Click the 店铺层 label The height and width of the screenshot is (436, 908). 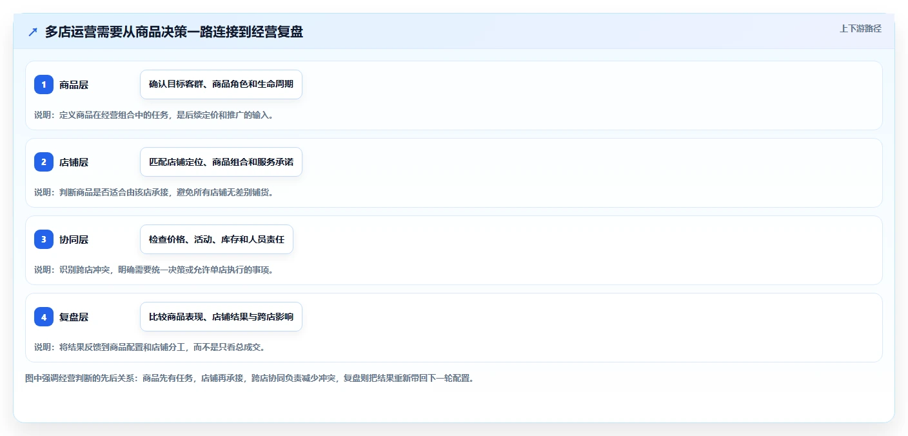[74, 162]
